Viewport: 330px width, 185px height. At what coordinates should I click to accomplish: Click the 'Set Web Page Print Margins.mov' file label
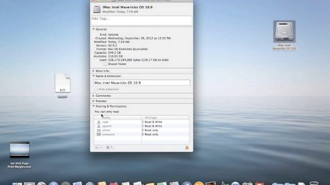[20, 165]
